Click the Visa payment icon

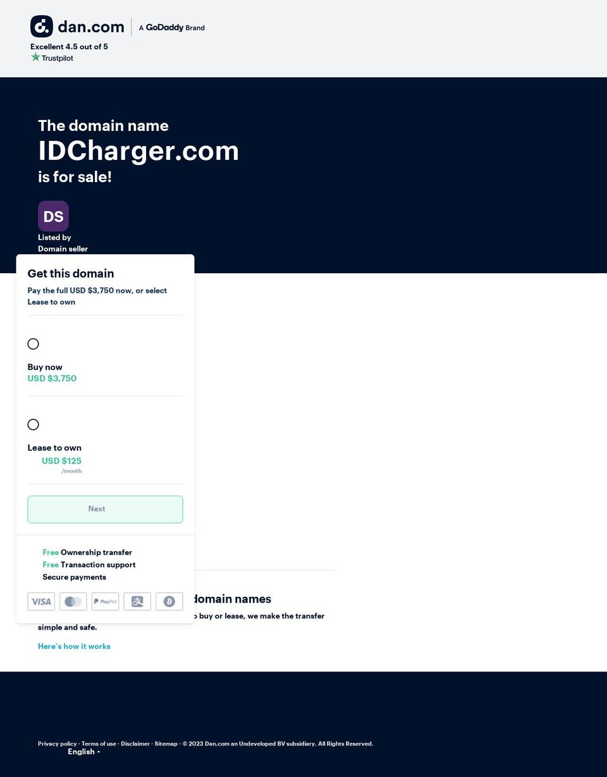pyautogui.click(x=41, y=601)
